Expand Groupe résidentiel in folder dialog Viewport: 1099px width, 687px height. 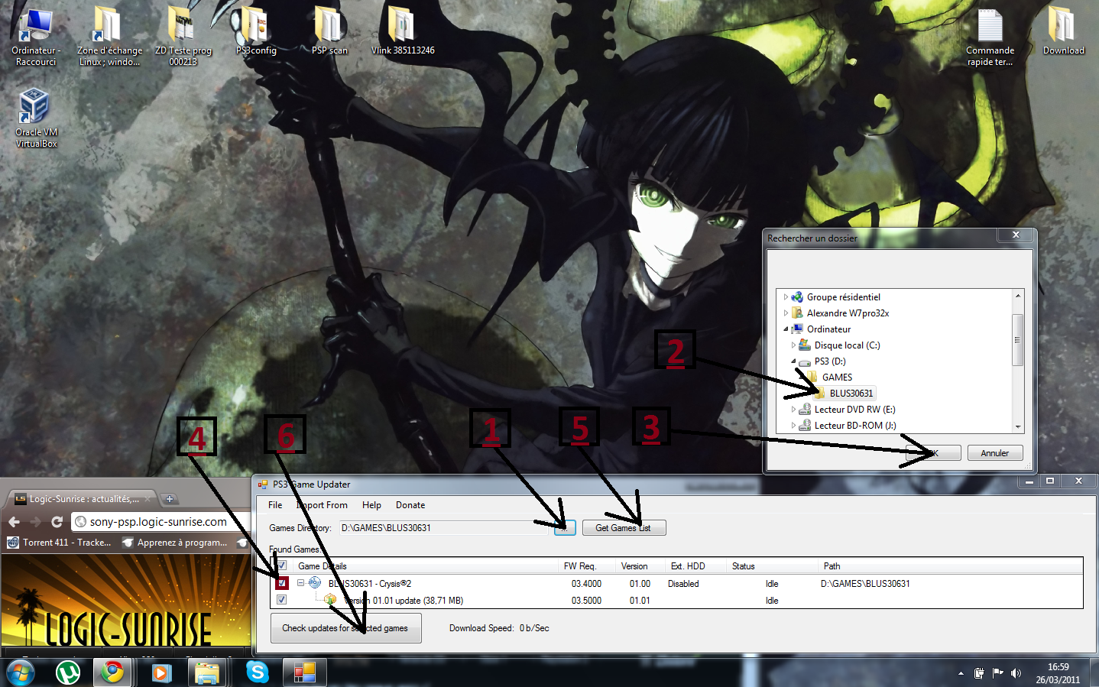[x=785, y=297]
